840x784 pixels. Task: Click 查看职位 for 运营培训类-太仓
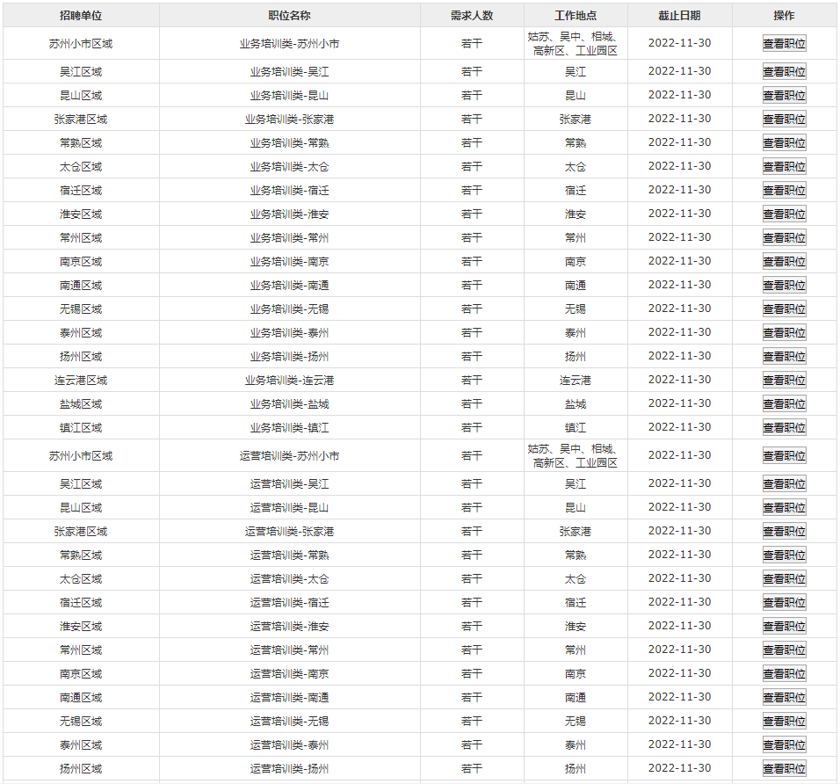(x=785, y=578)
